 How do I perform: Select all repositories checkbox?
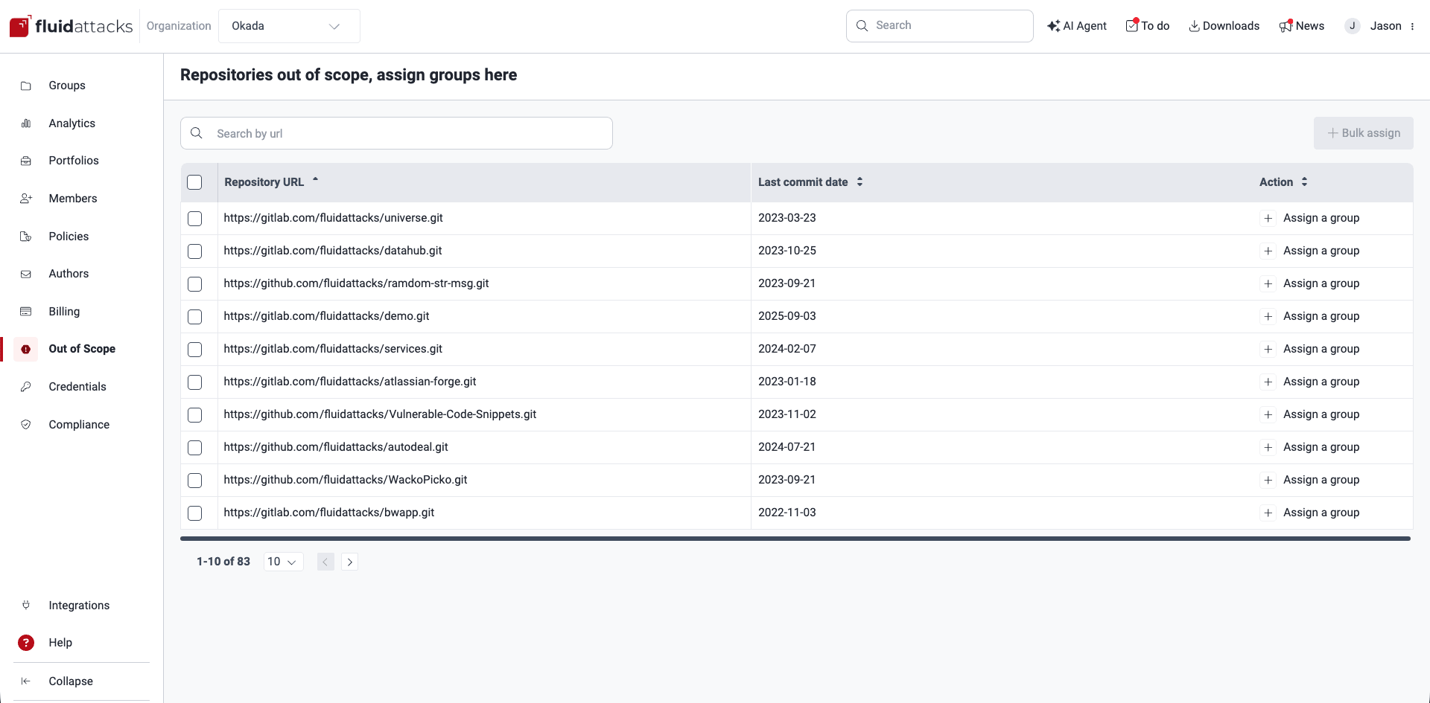point(194,182)
